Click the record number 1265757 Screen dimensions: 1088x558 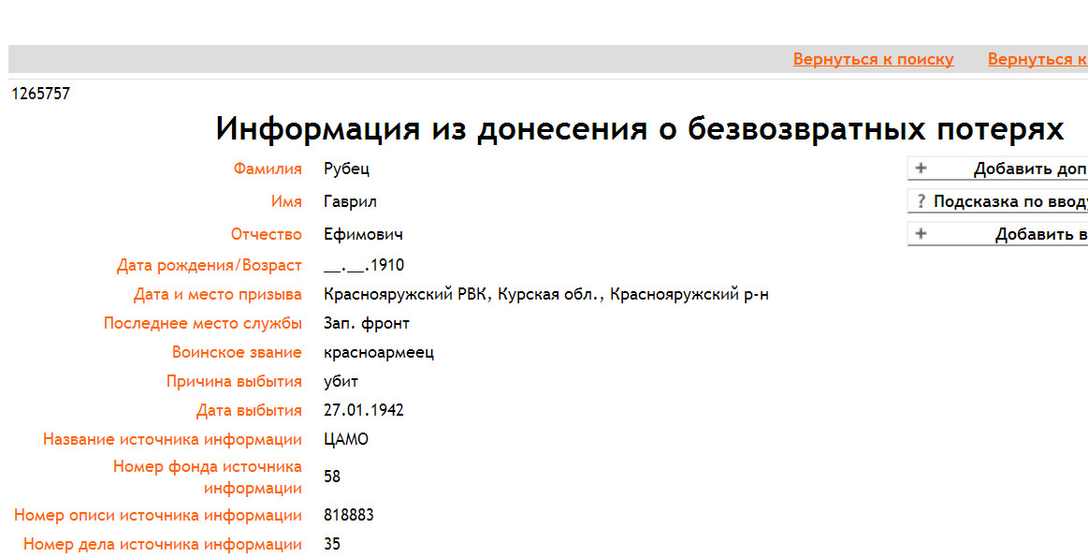click(40, 94)
